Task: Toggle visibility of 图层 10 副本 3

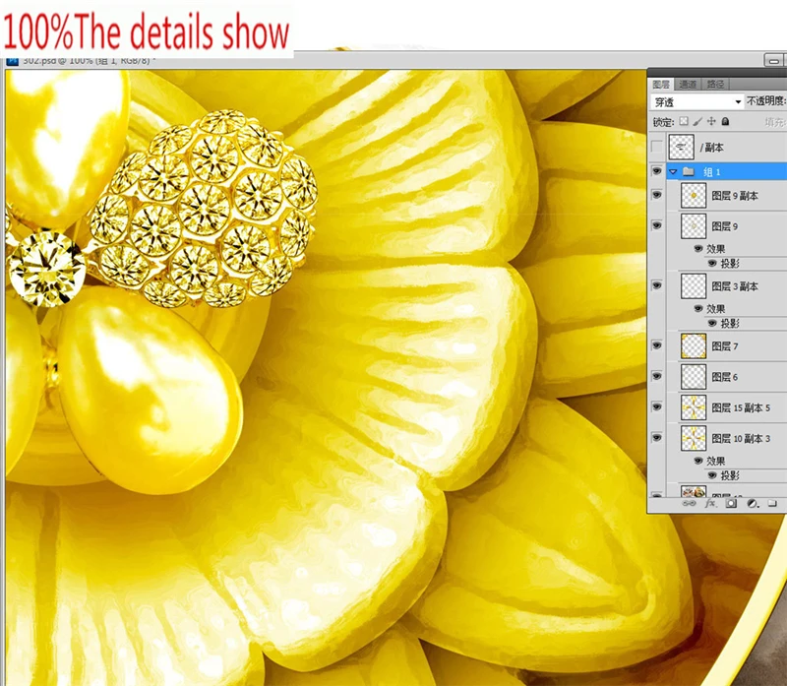Action: click(656, 437)
